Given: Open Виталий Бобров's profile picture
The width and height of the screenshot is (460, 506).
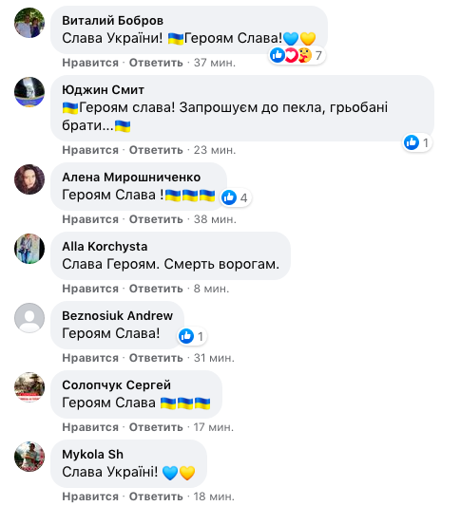Looking at the screenshot, I should click(29, 23).
